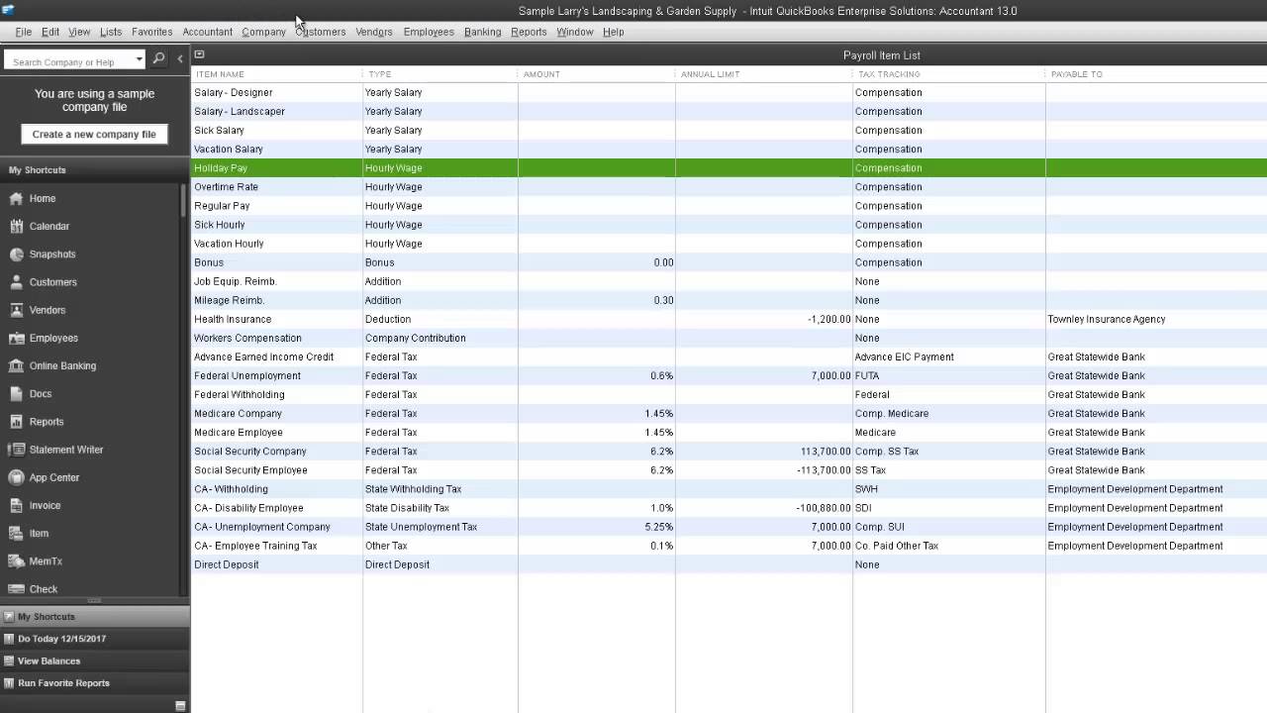
Task: Open the Invoice shortcut icon
Action: coord(16,505)
